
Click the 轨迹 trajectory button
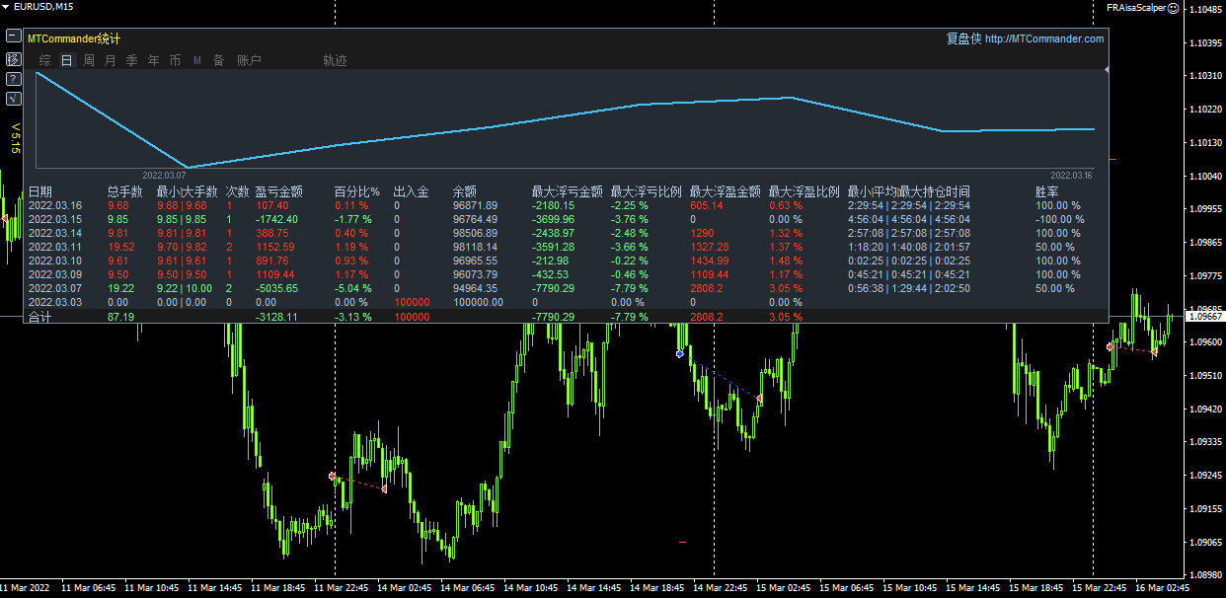tap(335, 61)
